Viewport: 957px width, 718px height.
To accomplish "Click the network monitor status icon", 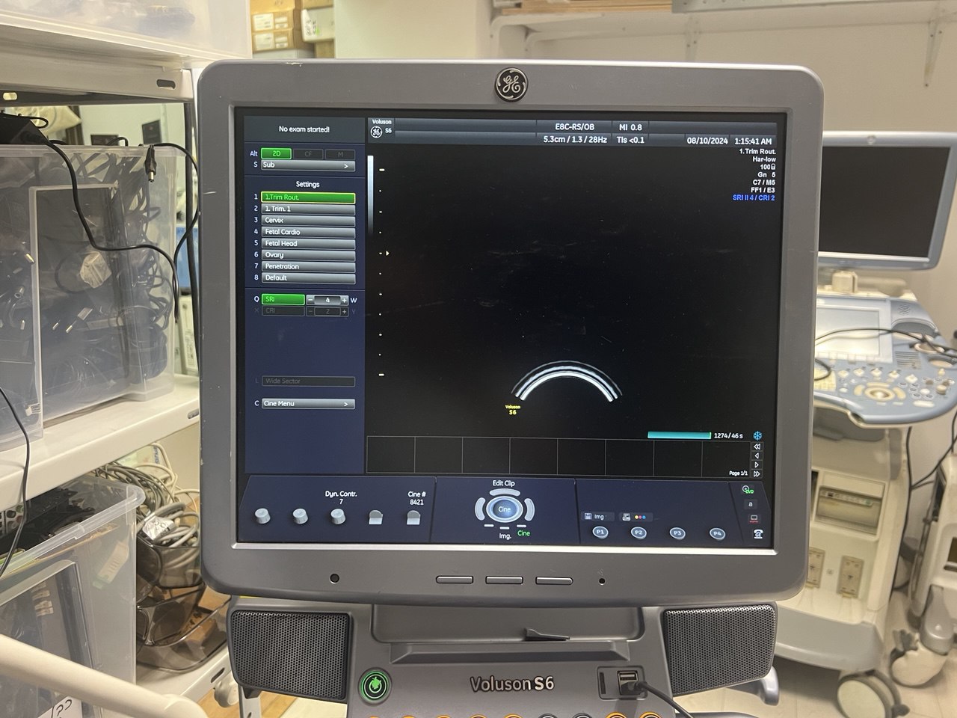I will pos(753,518).
